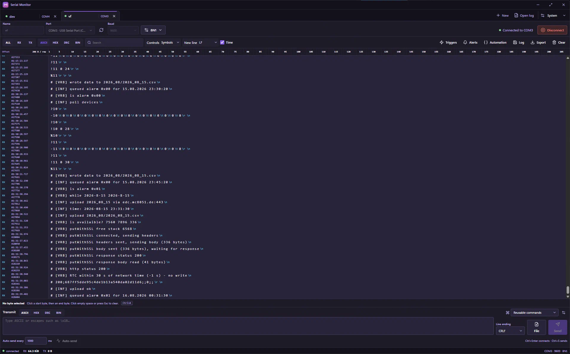
Task: Click the command shortcut icon beside Reusable commands
Action: coord(507,313)
